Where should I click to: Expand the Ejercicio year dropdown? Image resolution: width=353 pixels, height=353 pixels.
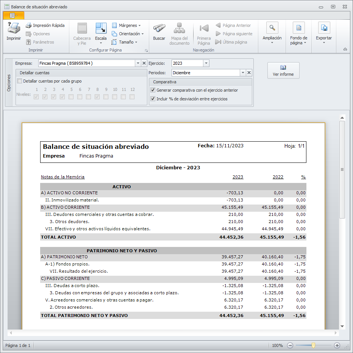tap(206, 63)
